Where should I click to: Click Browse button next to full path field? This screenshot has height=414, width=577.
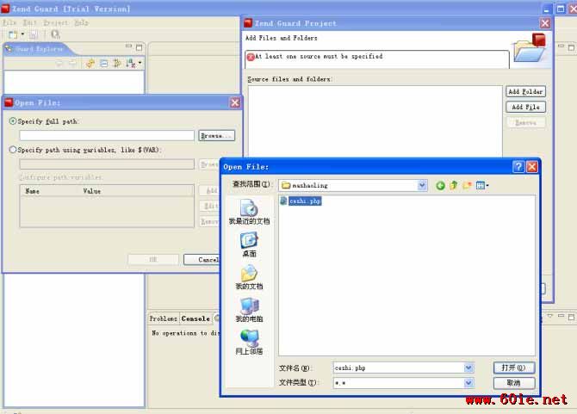point(216,136)
